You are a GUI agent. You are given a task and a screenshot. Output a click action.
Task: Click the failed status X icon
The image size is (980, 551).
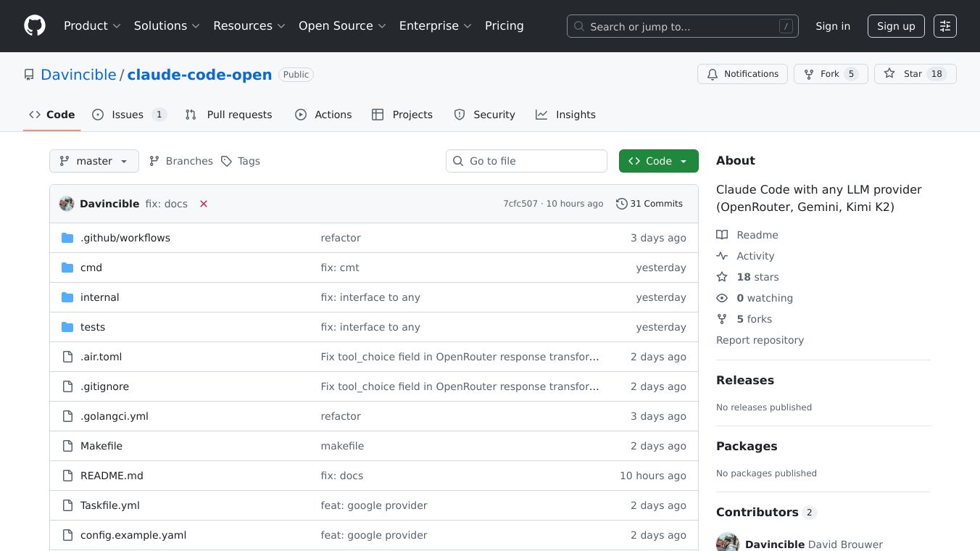(204, 204)
